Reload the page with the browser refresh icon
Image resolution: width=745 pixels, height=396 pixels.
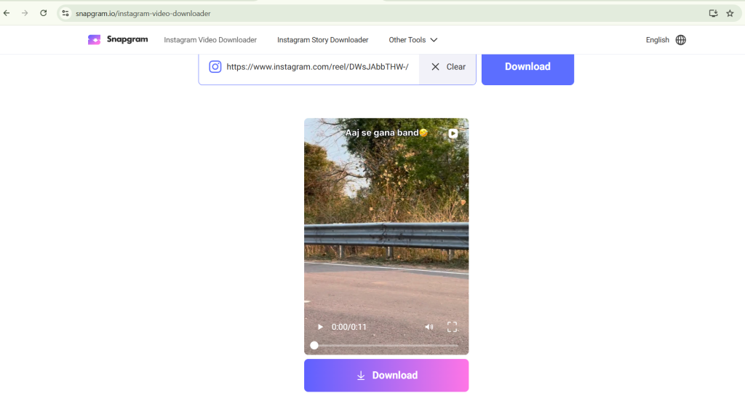(x=43, y=13)
